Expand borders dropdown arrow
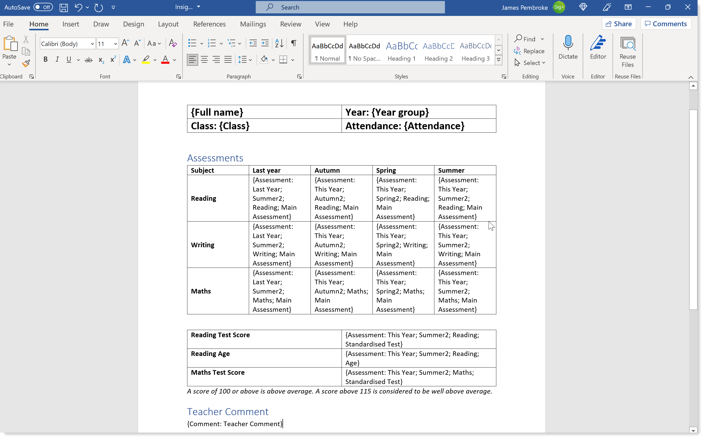 point(293,60)
